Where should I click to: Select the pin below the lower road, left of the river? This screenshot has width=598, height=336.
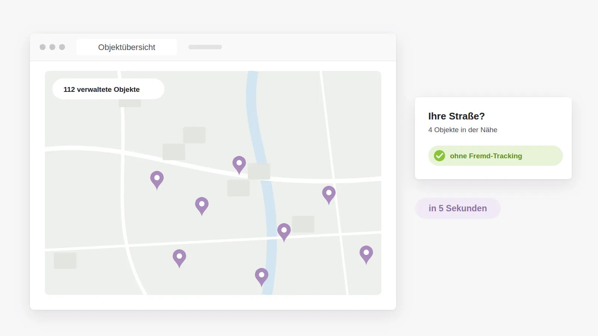[179, 259]
